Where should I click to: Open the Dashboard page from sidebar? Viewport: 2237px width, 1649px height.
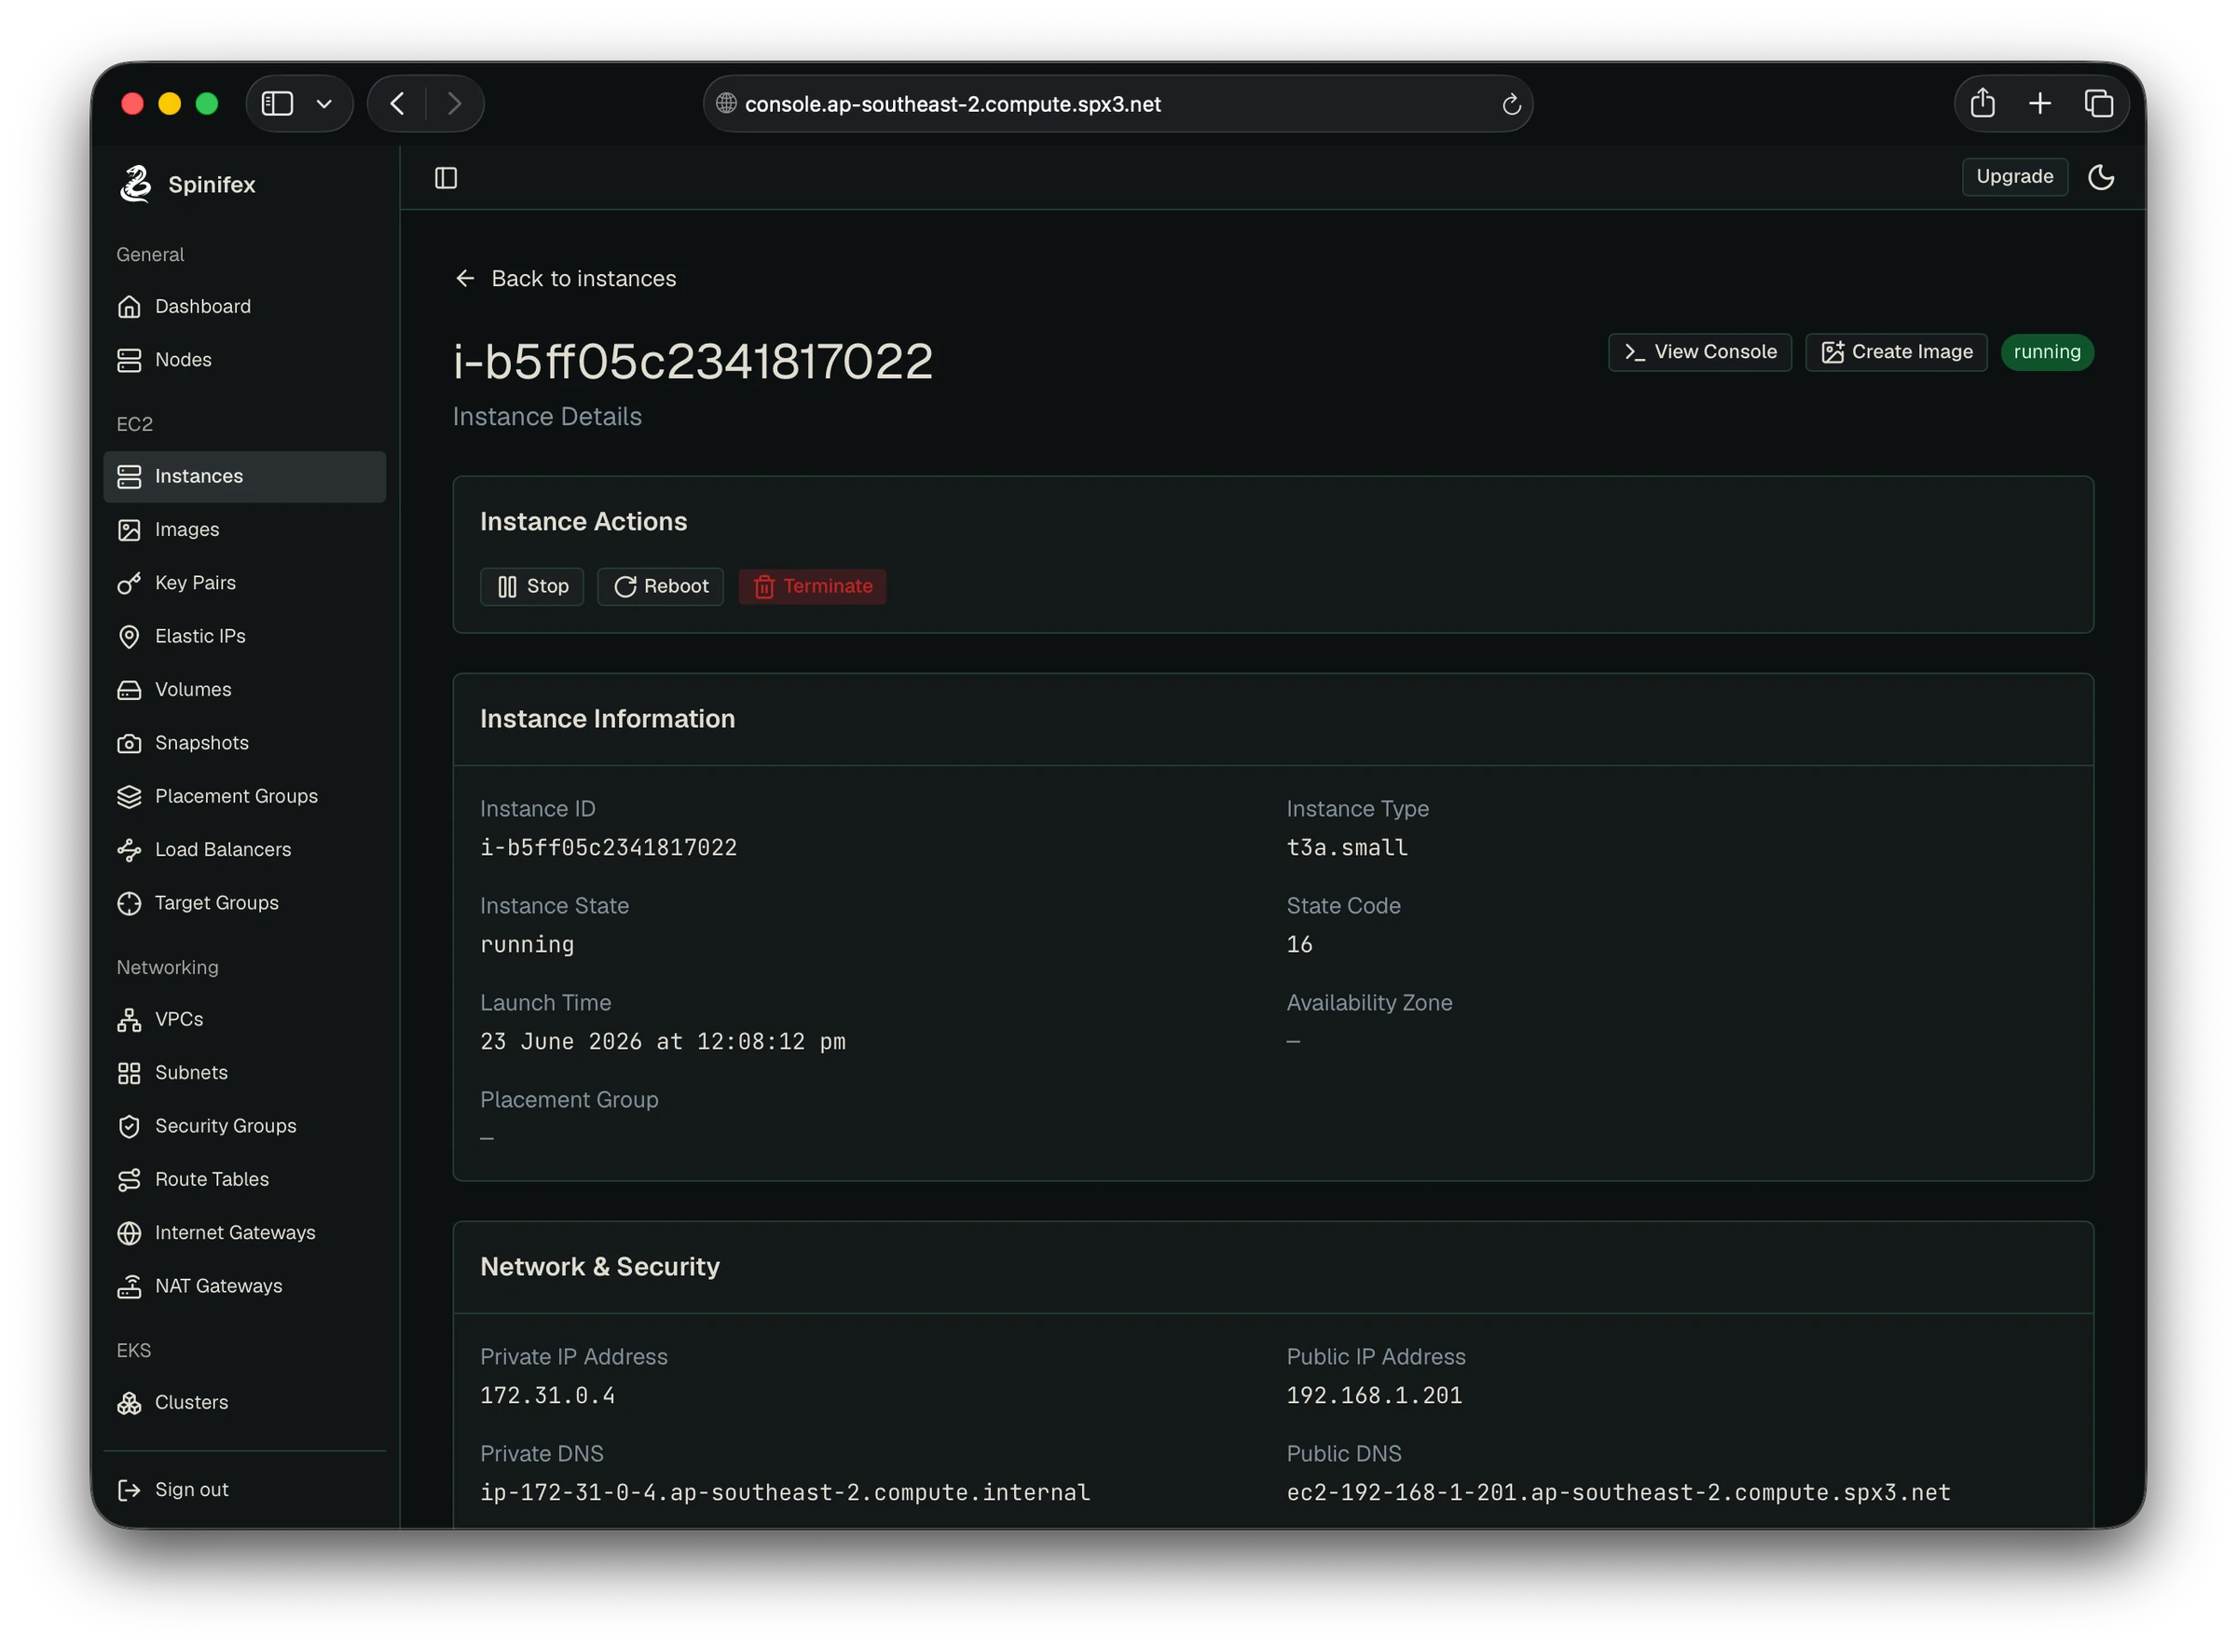click(244, 307)
